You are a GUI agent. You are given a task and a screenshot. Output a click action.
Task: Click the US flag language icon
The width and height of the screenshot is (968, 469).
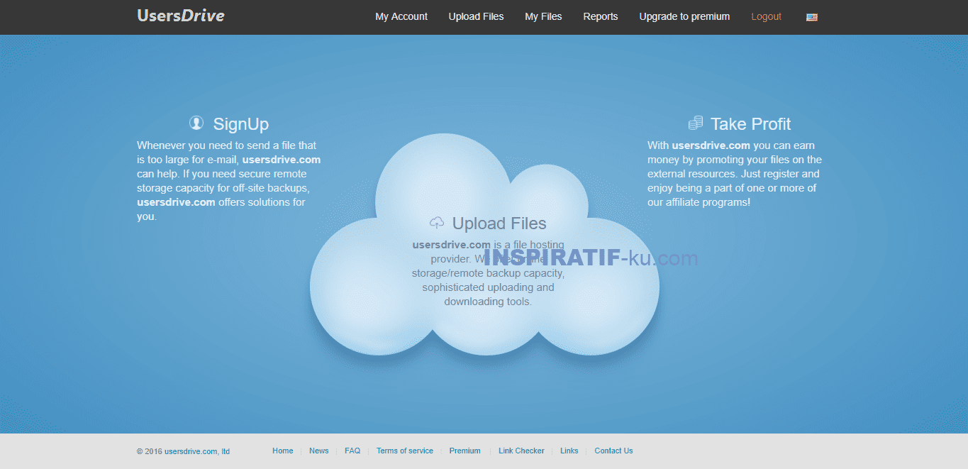point(811,16)
